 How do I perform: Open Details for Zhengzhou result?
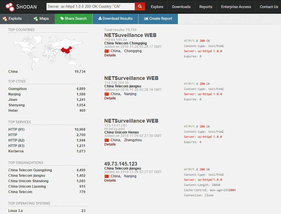tap(110, 144)
